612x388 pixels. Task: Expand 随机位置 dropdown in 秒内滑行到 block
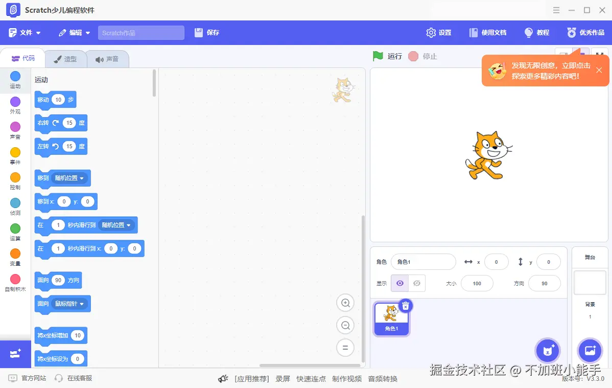[116, 225]
